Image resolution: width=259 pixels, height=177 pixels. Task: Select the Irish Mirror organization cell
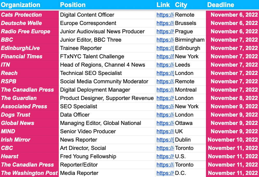[29, 140]
